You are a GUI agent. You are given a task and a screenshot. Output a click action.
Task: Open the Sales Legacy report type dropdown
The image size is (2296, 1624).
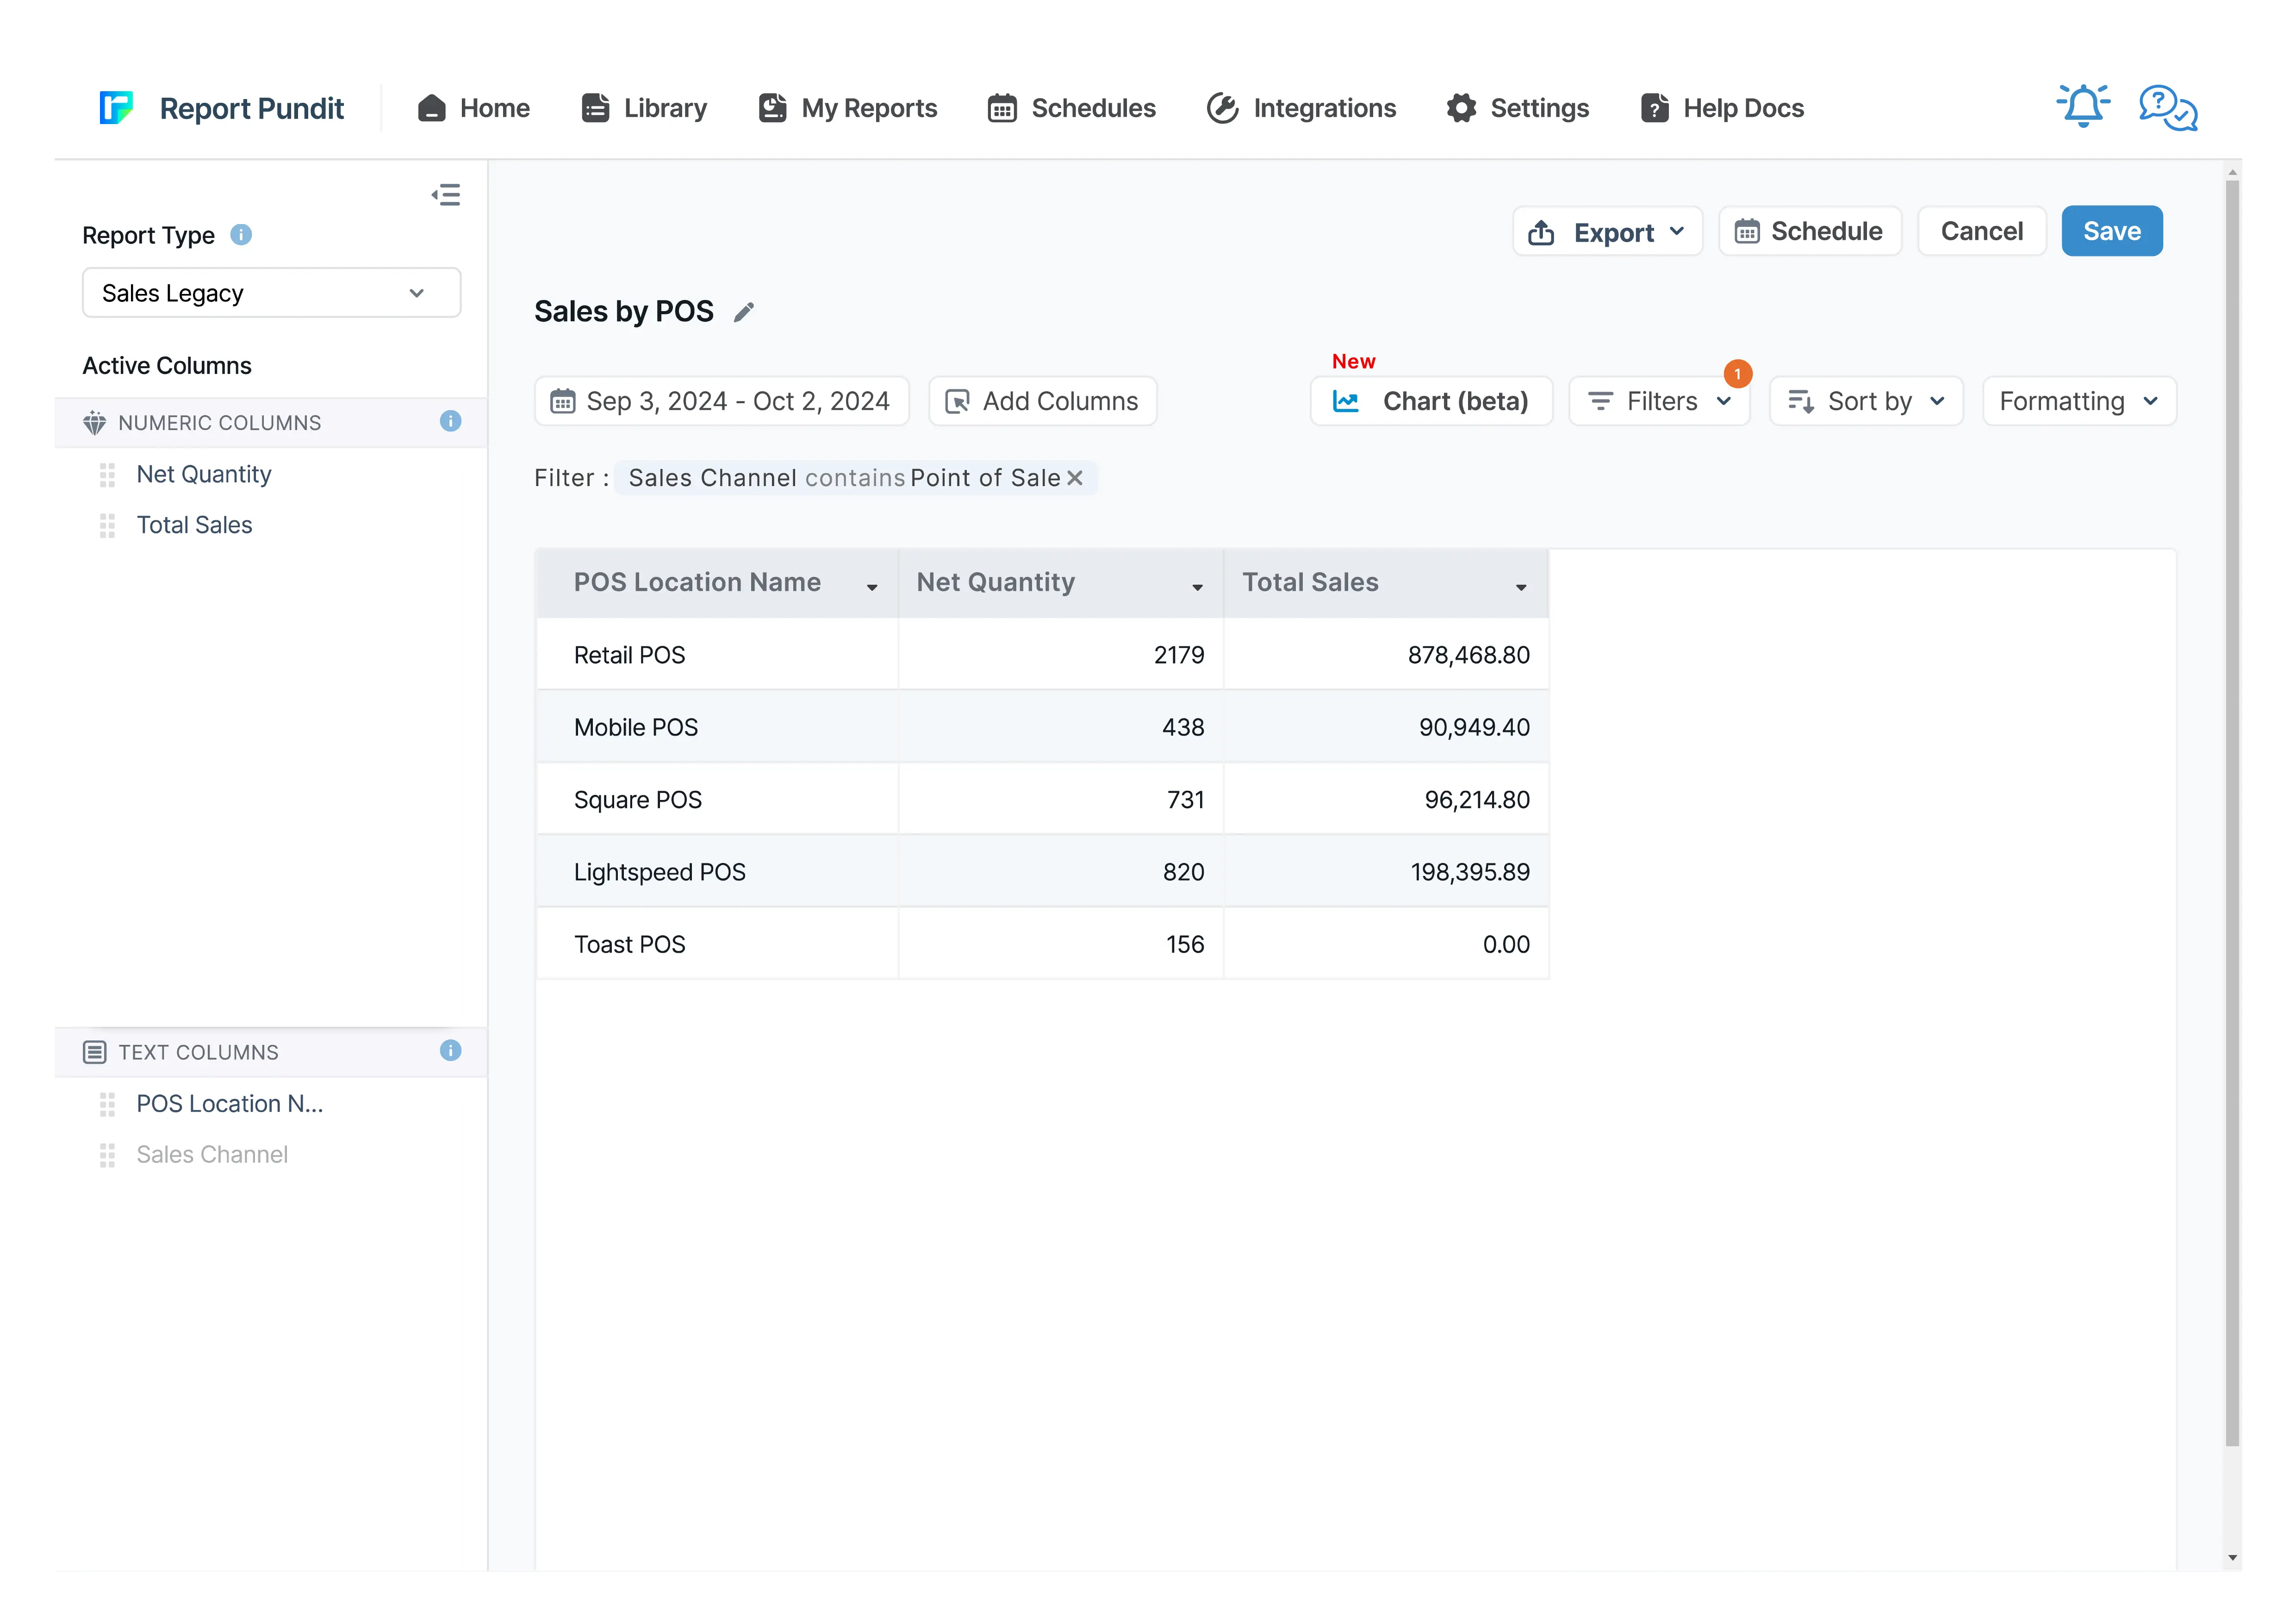(x=271, y=293)
